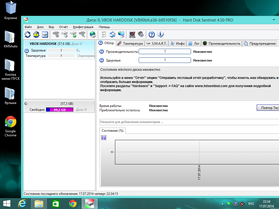
Task: Click the network monitor tray icon
Action: 236,204
